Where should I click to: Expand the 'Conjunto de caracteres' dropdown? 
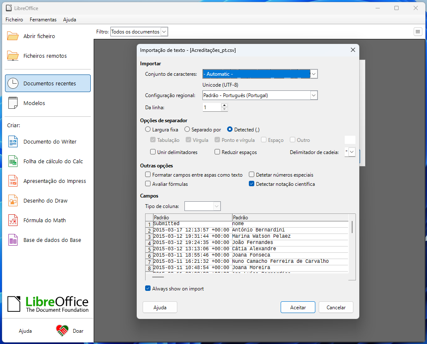click(314, 74)
